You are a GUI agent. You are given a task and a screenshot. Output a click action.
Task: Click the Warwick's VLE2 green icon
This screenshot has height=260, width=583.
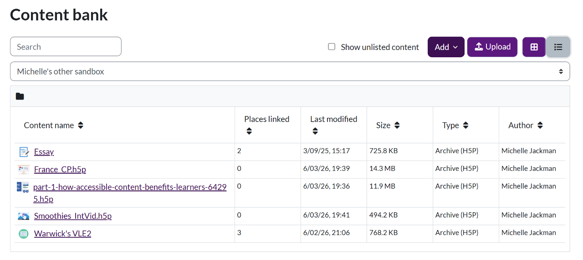pos(24,234)
